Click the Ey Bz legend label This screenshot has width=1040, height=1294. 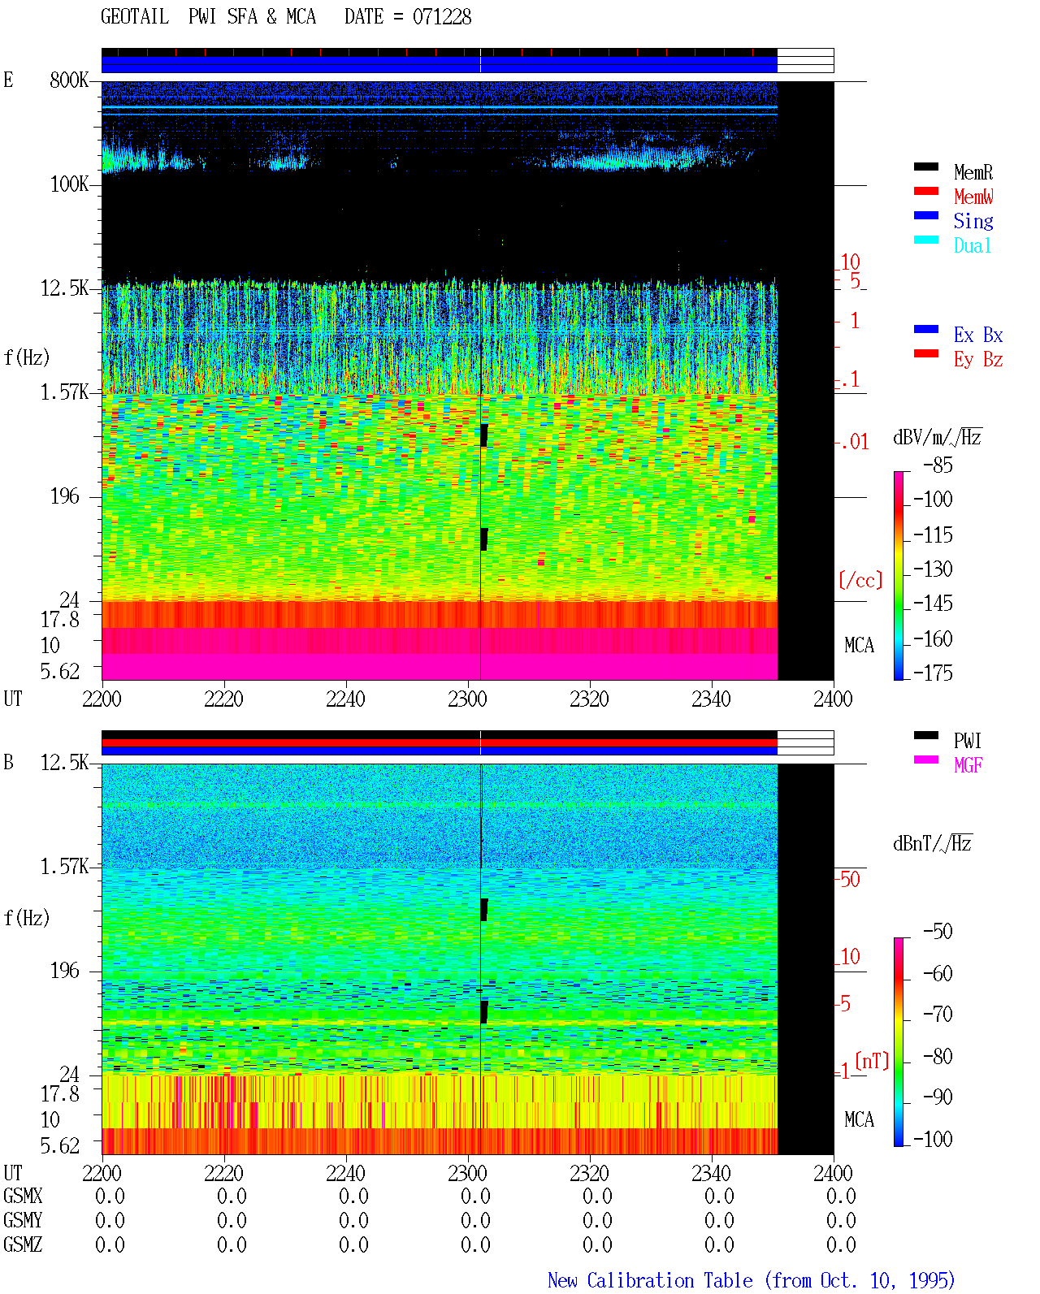point(978,359)
